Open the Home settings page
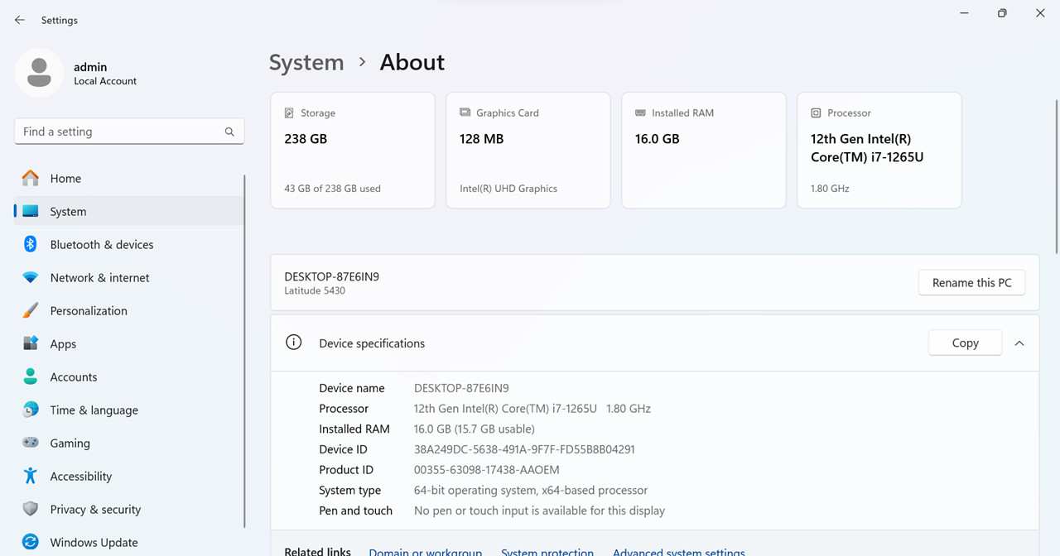Screen dimensions: 1060x556 tap(129, 178)
